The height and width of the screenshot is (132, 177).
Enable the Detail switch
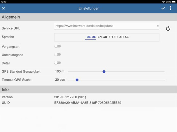point(57,63)
